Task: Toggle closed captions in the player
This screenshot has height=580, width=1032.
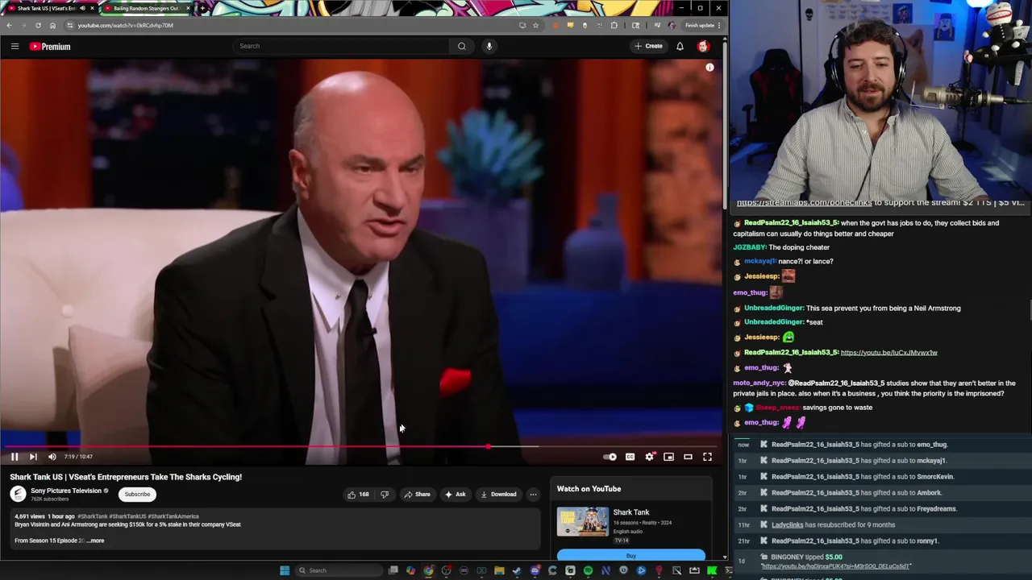Action: tap(630, 457)
